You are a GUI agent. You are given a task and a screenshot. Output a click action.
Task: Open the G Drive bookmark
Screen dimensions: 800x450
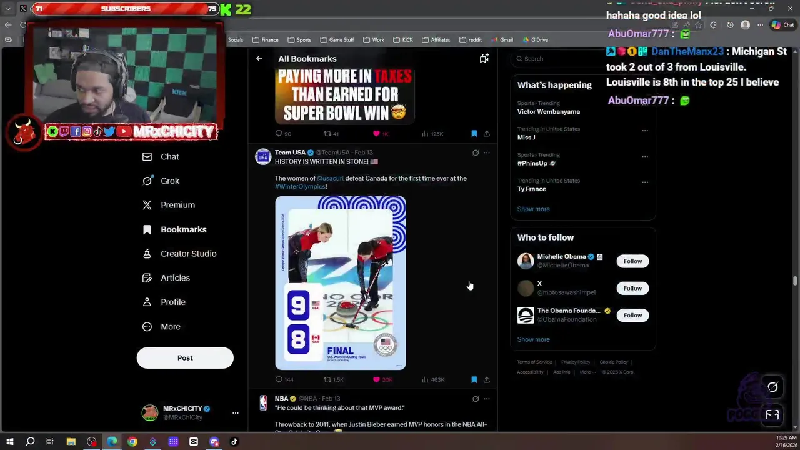pos(534,40)
